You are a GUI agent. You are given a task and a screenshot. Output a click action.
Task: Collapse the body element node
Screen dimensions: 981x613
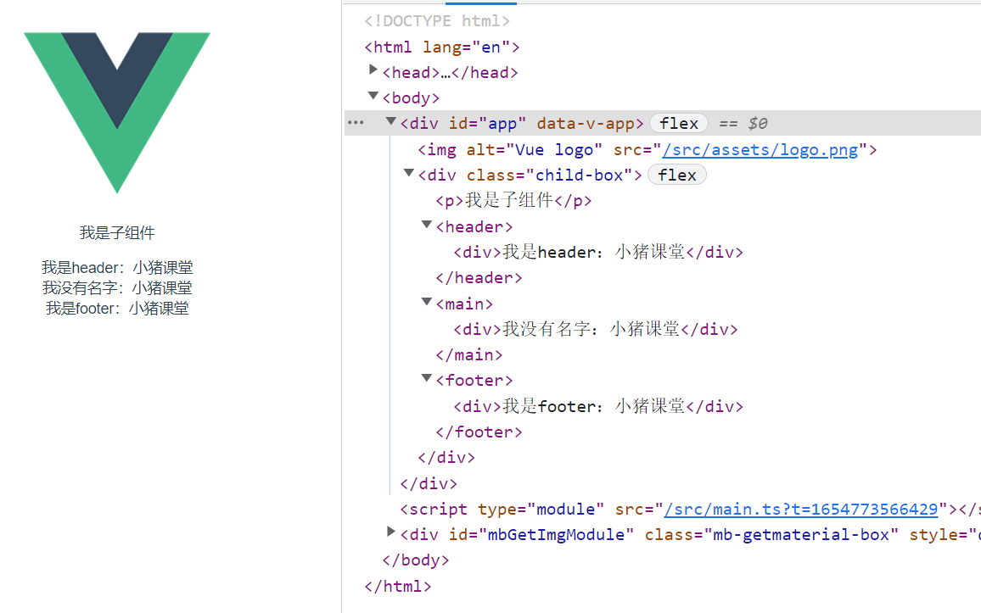[x=373, y=96]
